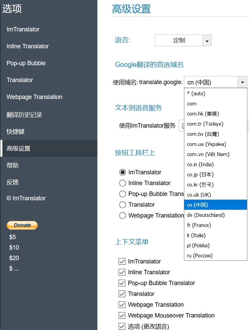
Task: Select Pop-up Bubble Translator radio button
Action: [123, 194]
